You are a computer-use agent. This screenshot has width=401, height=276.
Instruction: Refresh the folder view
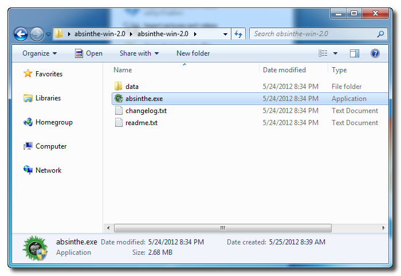click(x=238, y=34)
